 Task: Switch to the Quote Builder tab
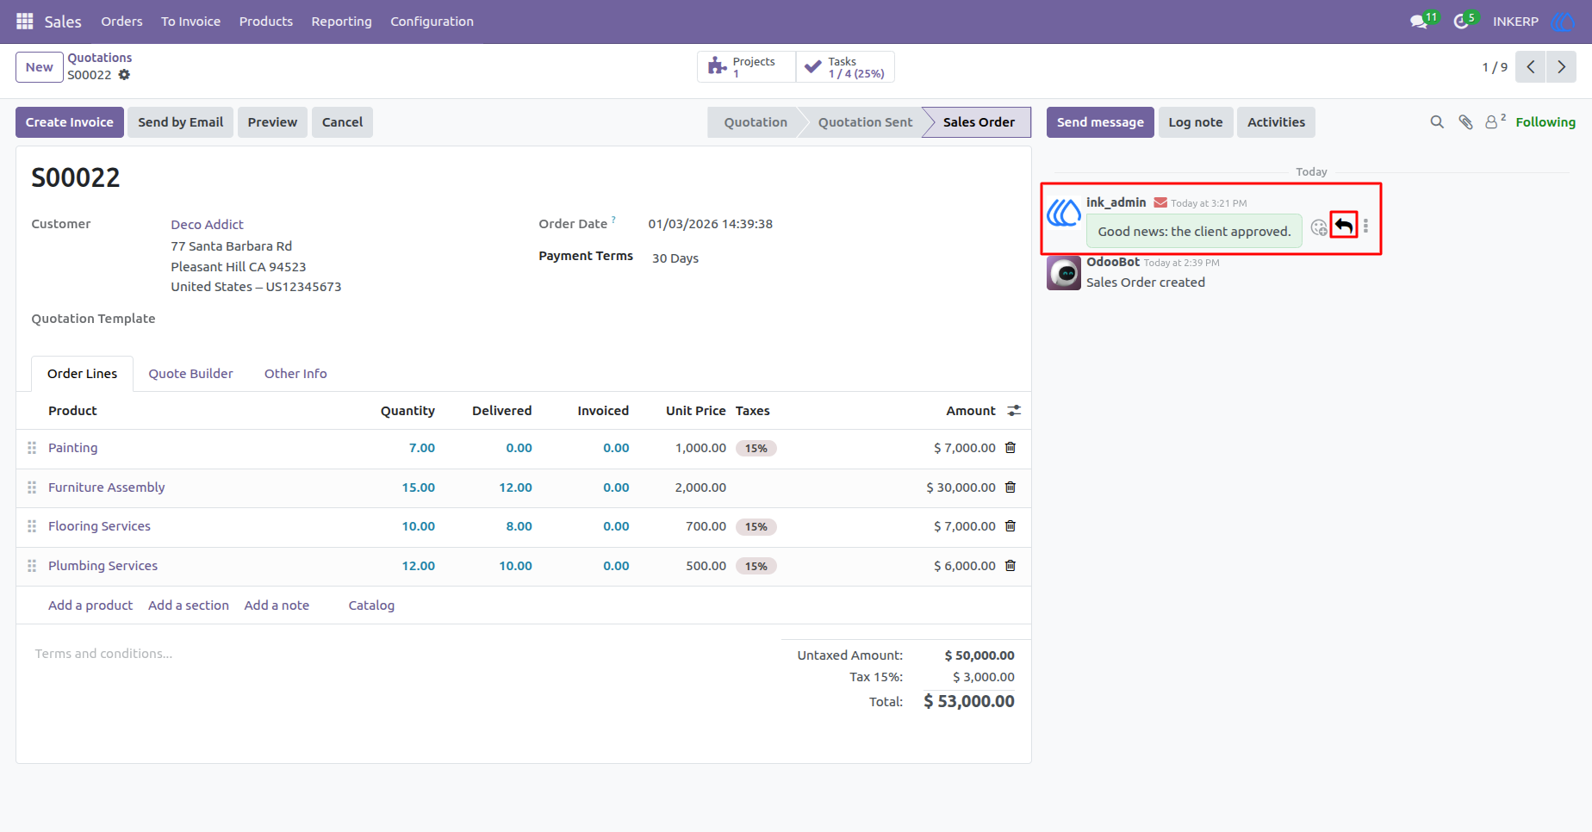(x=190, y=374)
